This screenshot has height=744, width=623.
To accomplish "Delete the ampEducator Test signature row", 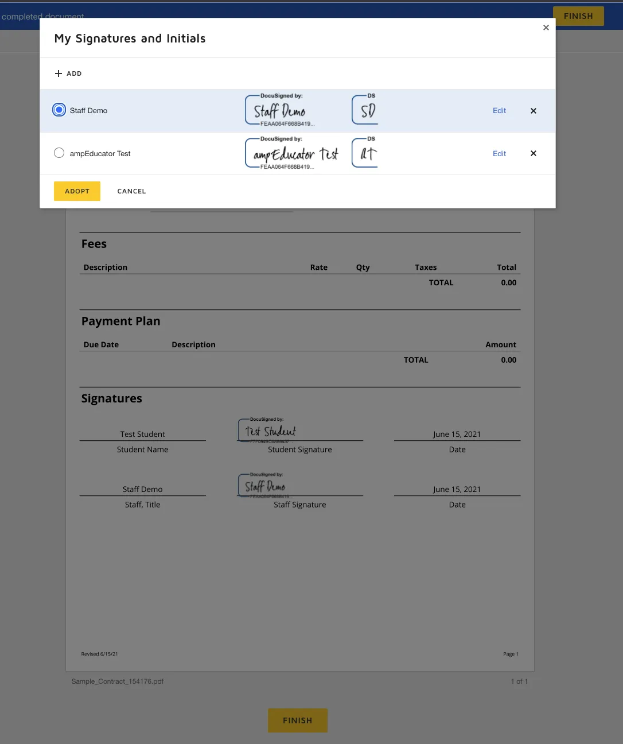I will pos(534,153).
